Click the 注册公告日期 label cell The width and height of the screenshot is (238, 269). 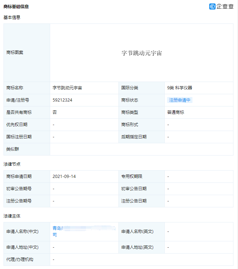point(142,201)
